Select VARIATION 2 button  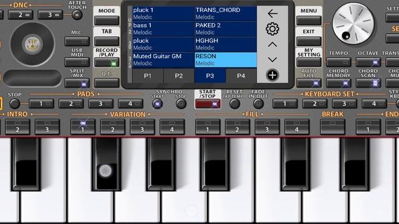112,127
